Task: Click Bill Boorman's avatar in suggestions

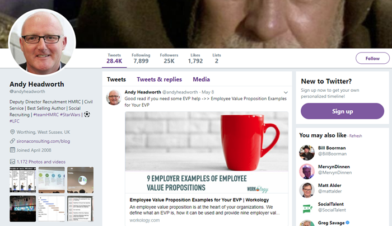Action: pos(306,153)
